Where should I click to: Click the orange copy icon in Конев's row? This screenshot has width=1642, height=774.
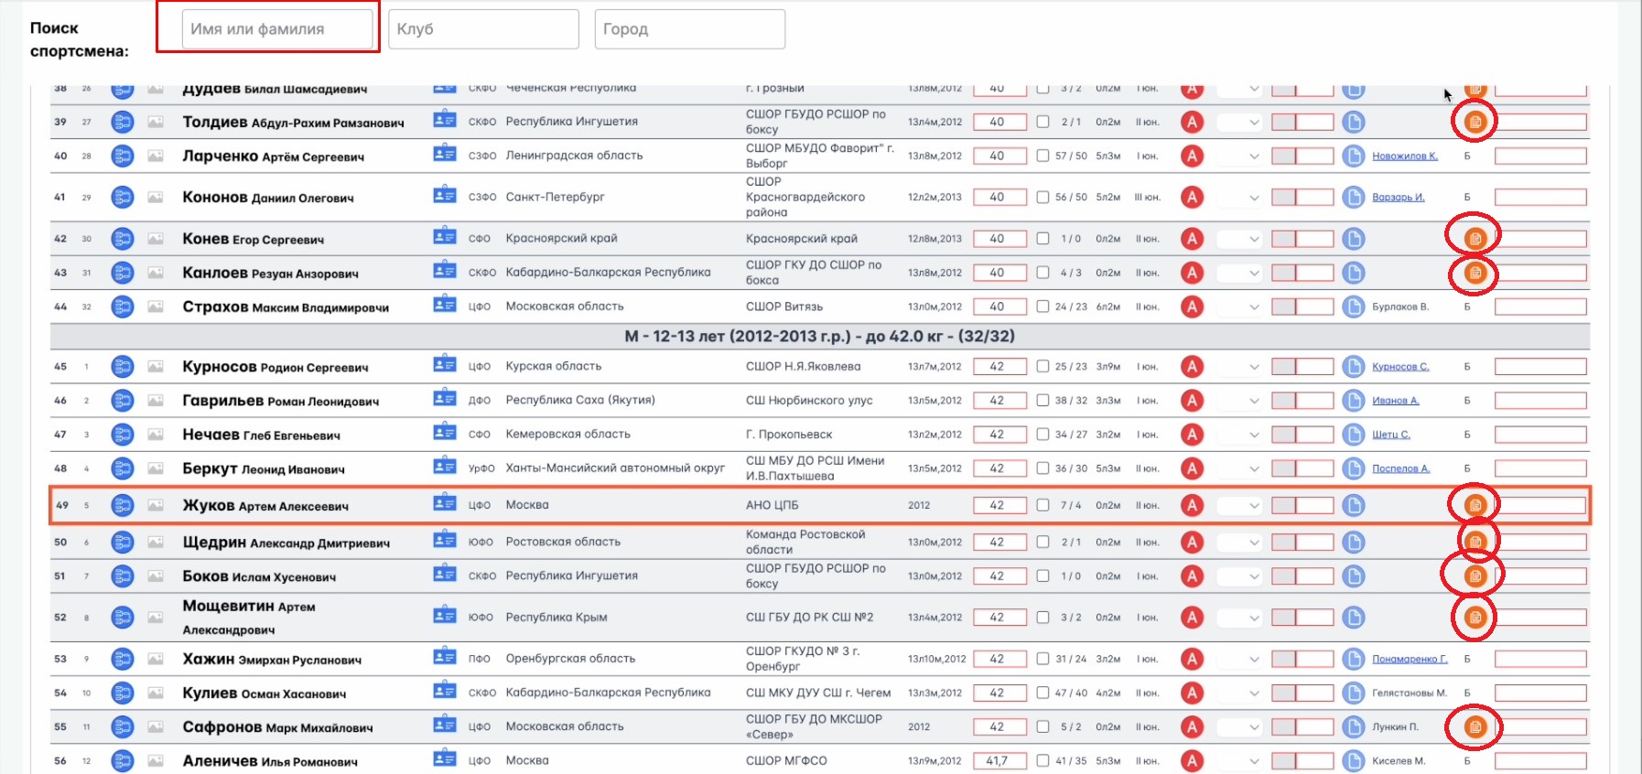pyautogui.click(x=1475, y=239)
